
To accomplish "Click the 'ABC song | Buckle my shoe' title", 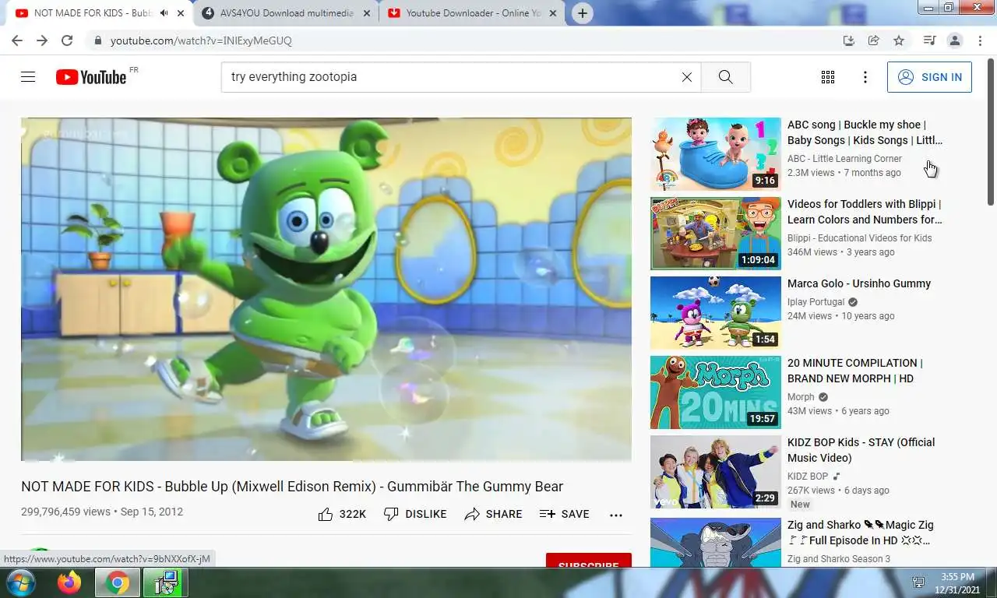I will click(x=865, y=132).
